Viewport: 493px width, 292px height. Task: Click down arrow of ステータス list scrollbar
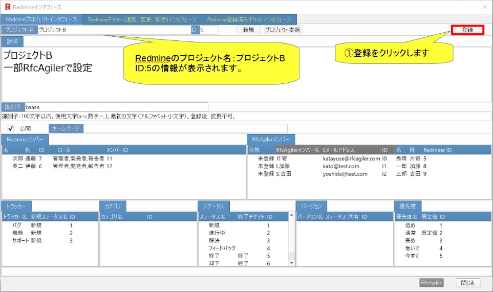[x=291, y=263]
